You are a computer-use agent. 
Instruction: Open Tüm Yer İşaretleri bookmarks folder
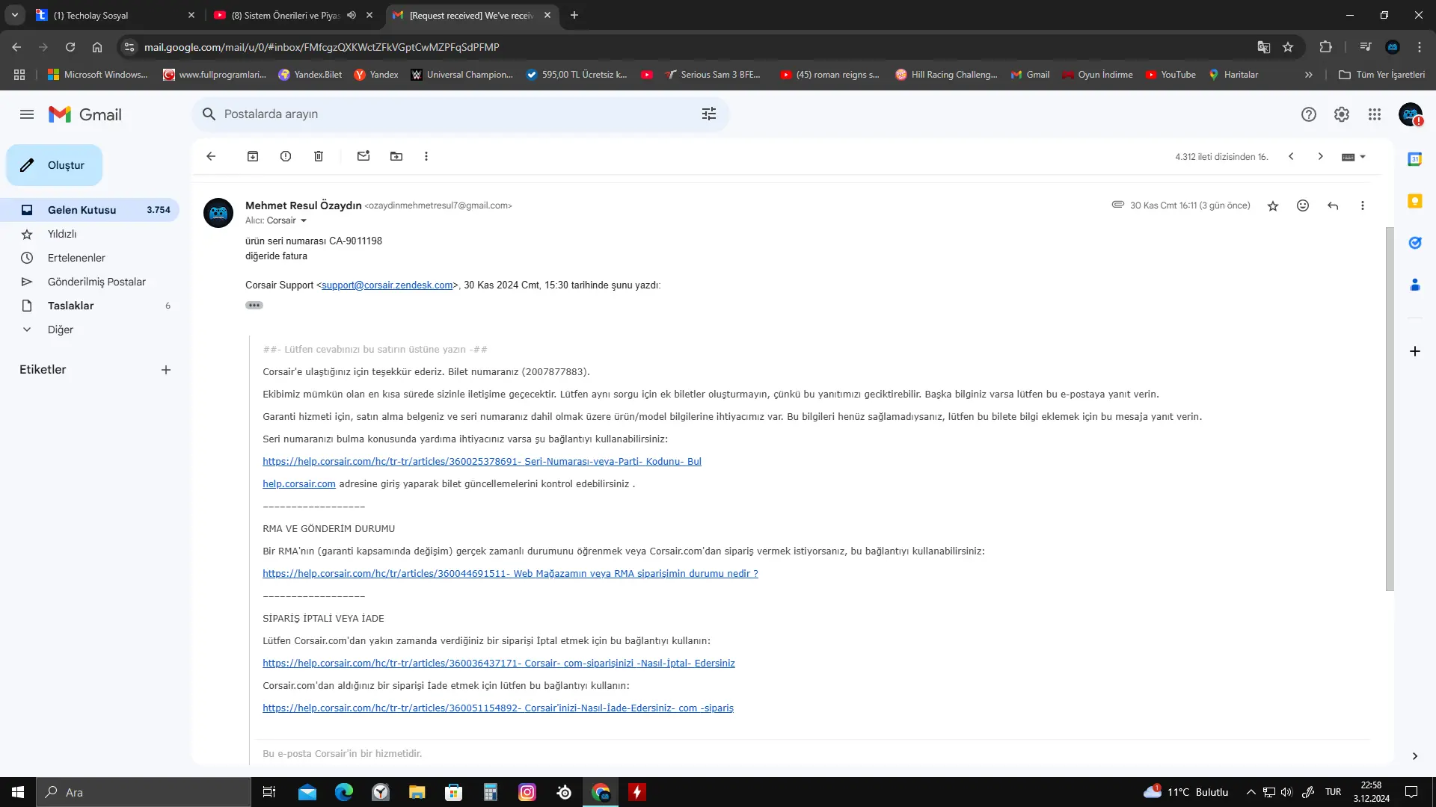point(1381,75)
